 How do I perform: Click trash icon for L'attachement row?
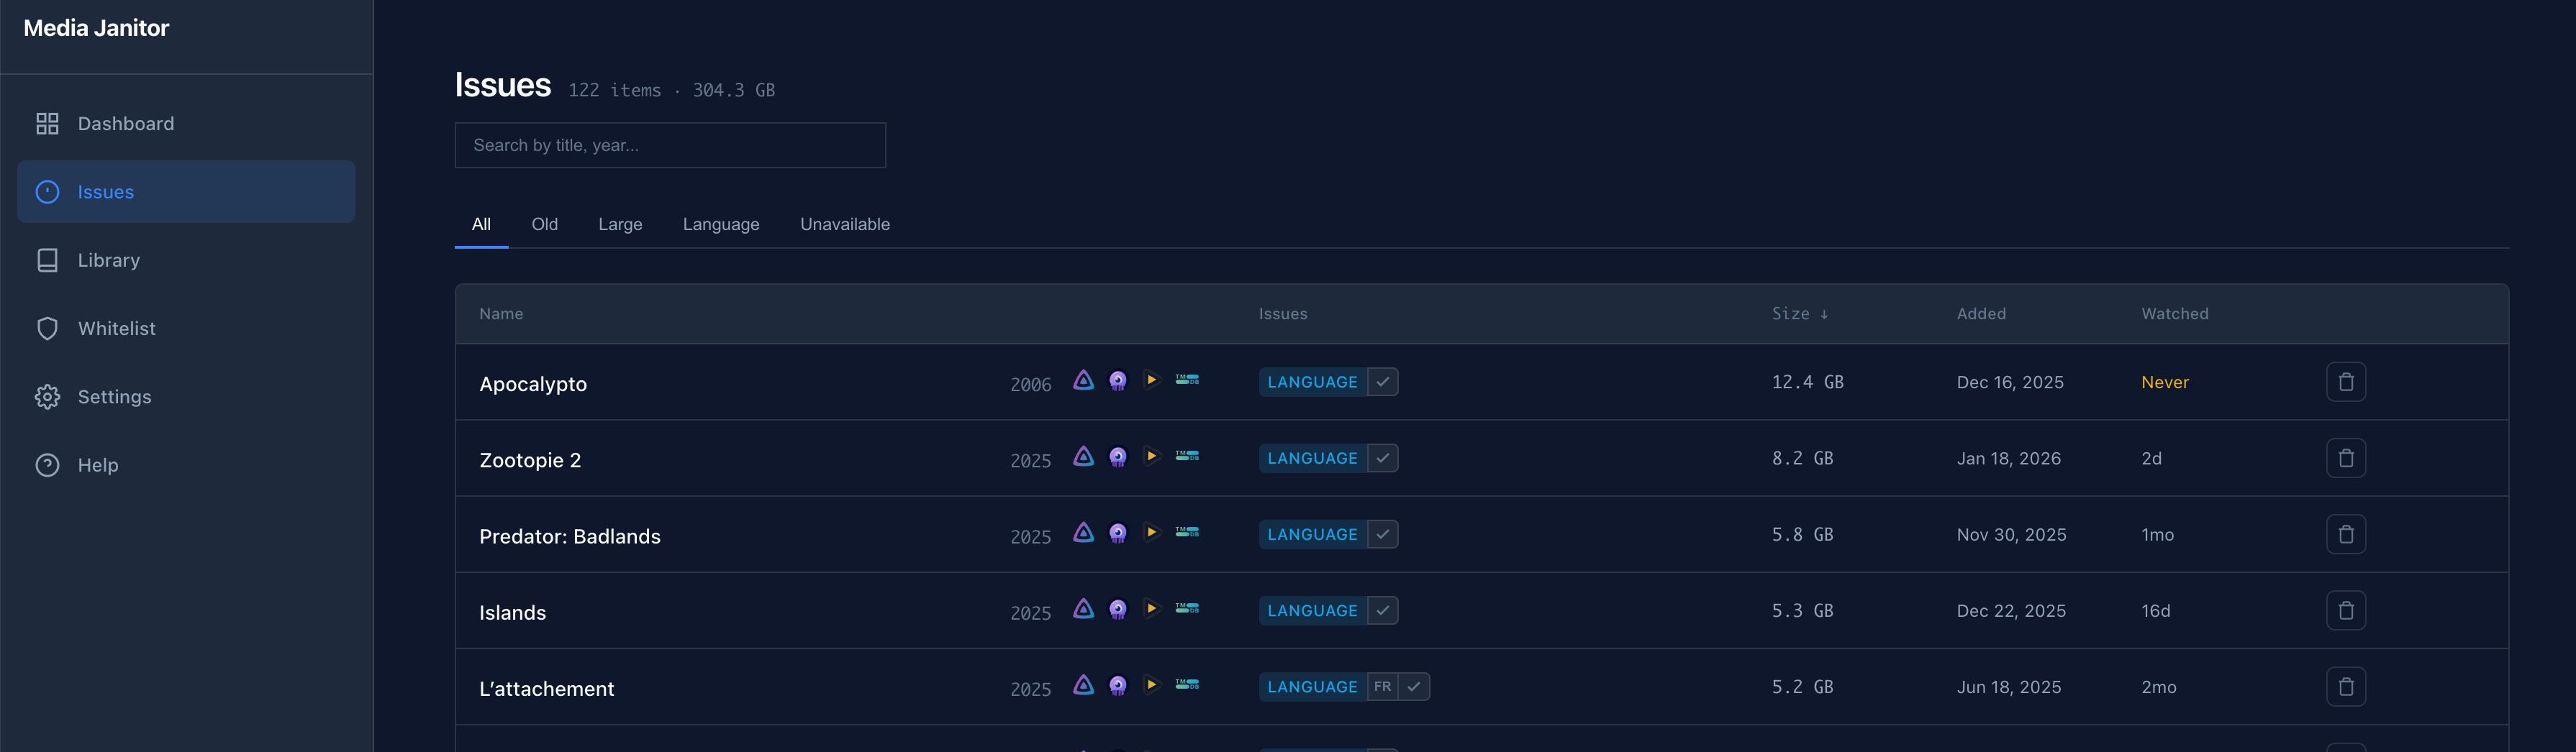(x=2345, y=687)
